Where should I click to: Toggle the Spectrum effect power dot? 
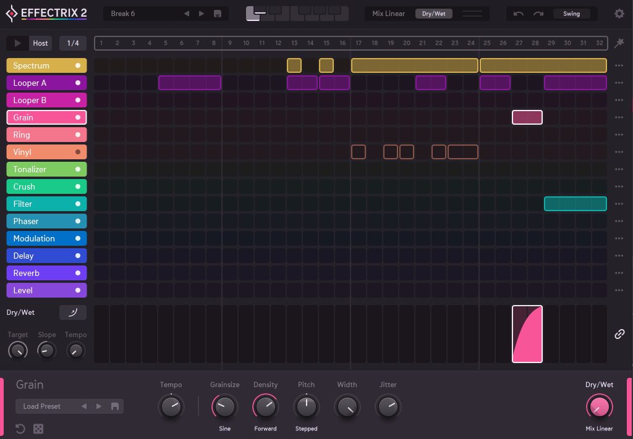[78, 65]
